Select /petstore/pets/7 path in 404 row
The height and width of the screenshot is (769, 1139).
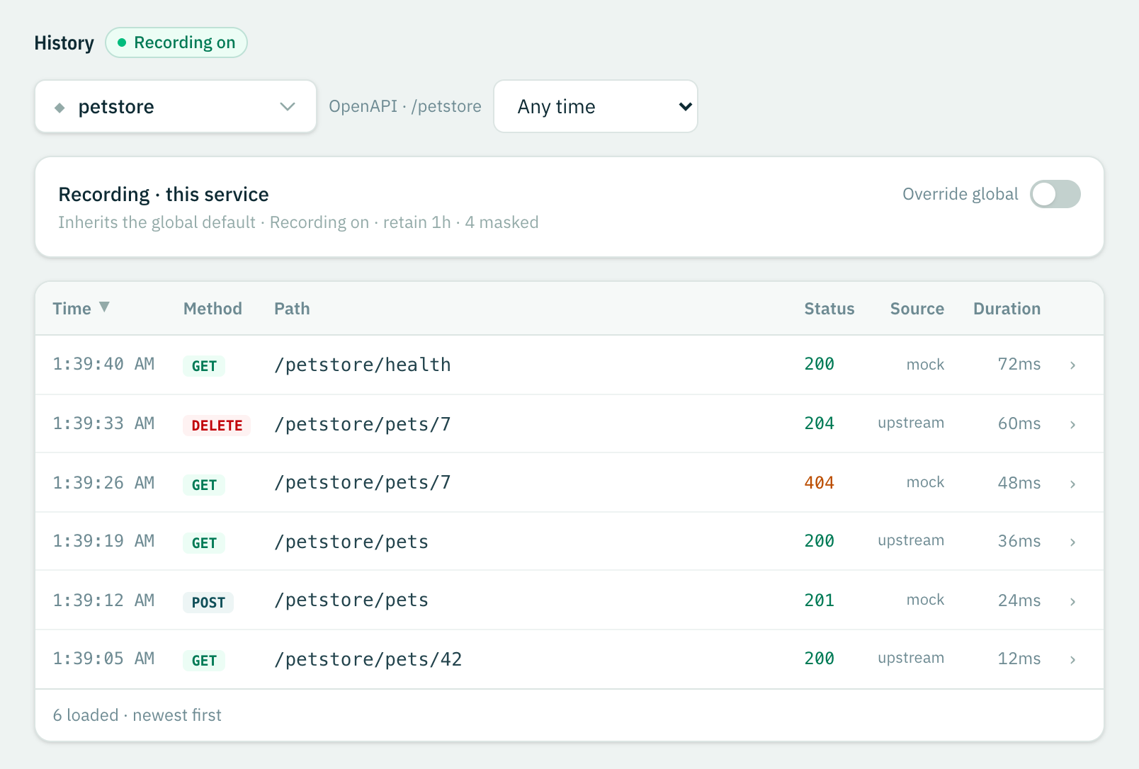[x=363, y=482]
